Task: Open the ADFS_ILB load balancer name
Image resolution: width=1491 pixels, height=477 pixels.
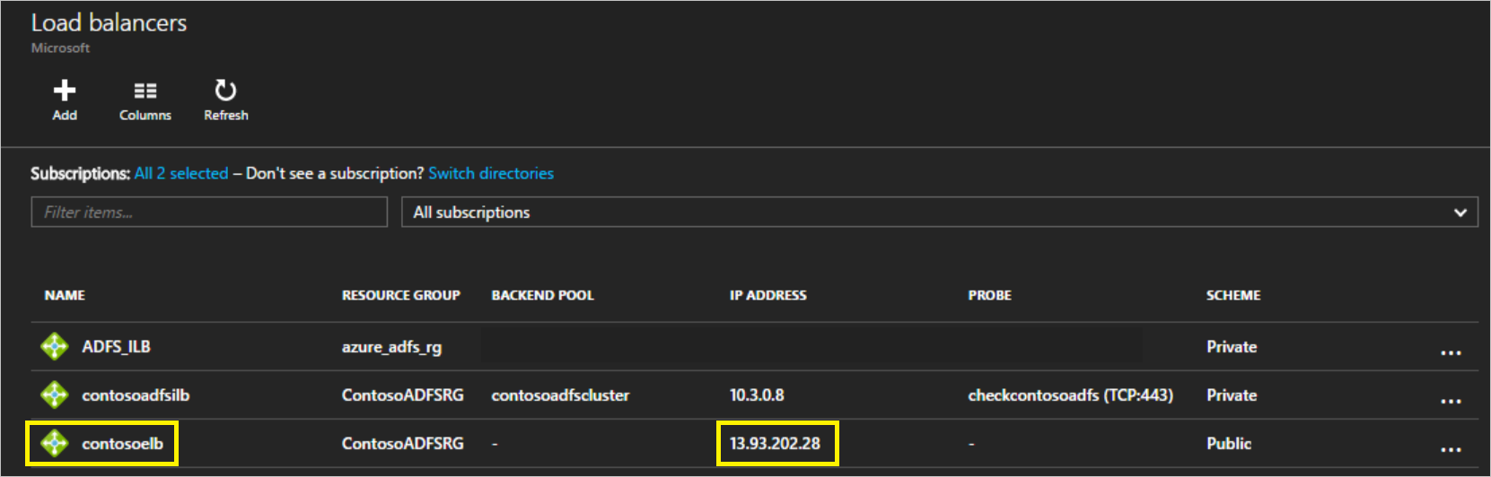Action: (x=117, y=346)
